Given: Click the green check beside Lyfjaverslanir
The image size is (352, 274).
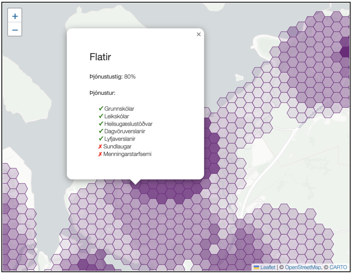Looking at the screenshot, I should 101,139.
